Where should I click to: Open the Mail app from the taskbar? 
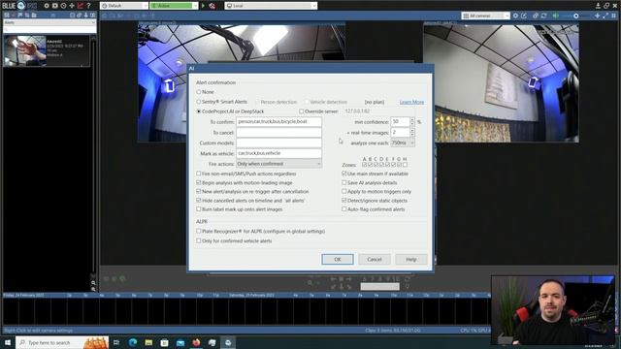pyautogui.click(x=180, y=342)
